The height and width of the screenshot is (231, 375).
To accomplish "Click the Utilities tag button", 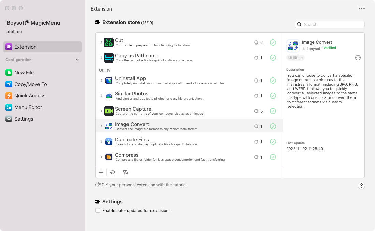I will [295, 58].
